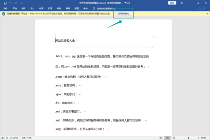Switch to the 邮件 ribbon tab
Screen dimensions: 210x140
59,8
